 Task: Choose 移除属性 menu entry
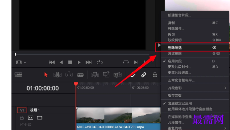(195, 29)
